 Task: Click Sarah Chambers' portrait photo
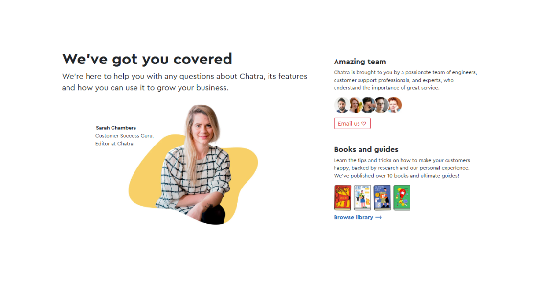point(196,165)
